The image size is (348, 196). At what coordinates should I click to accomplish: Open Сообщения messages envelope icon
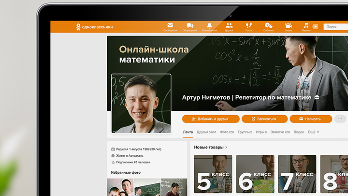point(170,26)
